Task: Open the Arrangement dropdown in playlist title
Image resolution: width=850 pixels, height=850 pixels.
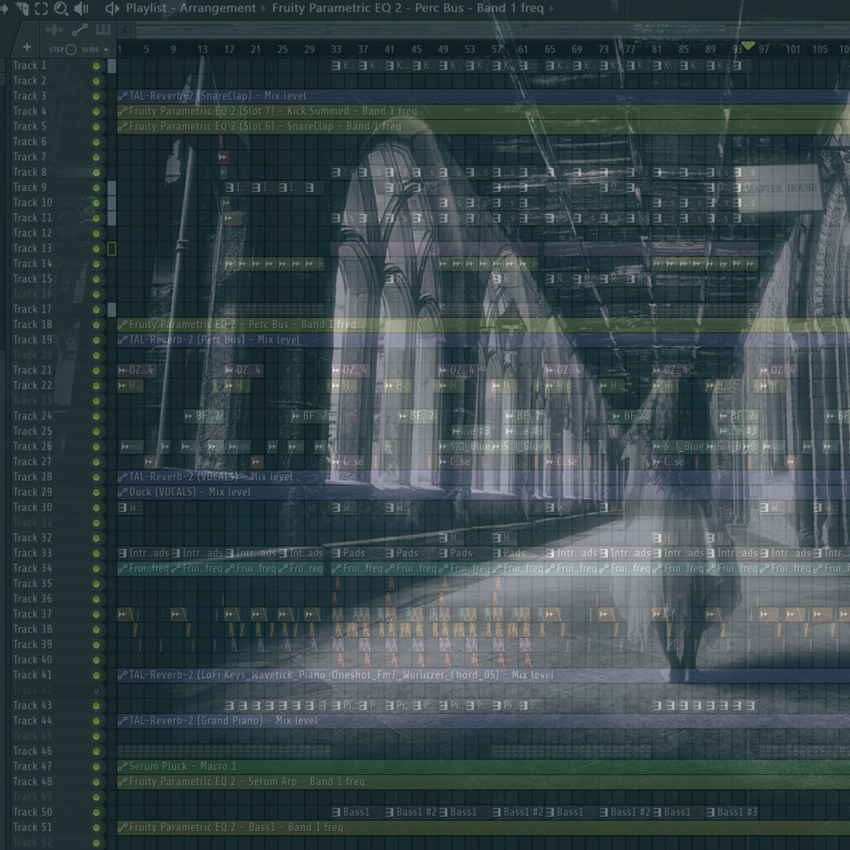Action: (x=217, y=8)
